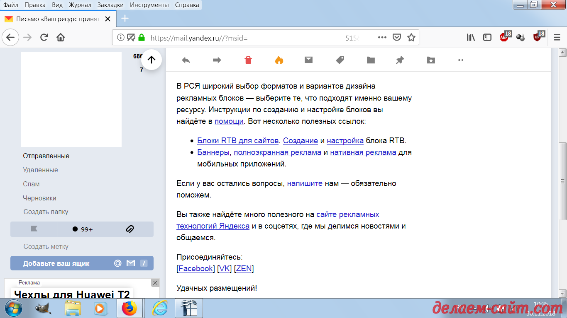Open Internet Explorer from the taskbar
The width and height of the screenshot is (567, 318).
(159, 308)
